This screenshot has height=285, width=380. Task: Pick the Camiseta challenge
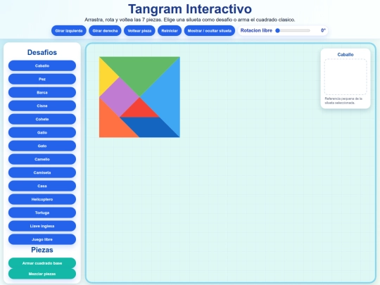tap(42, 172)
